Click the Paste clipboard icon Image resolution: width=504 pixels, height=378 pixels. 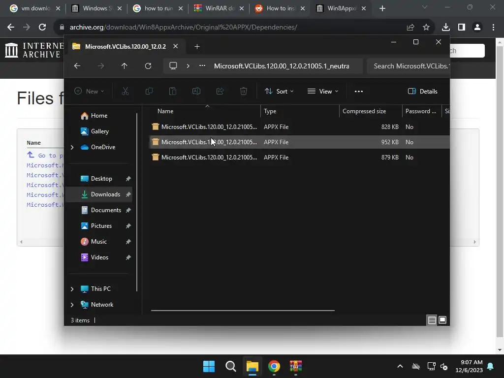point(173,91)
